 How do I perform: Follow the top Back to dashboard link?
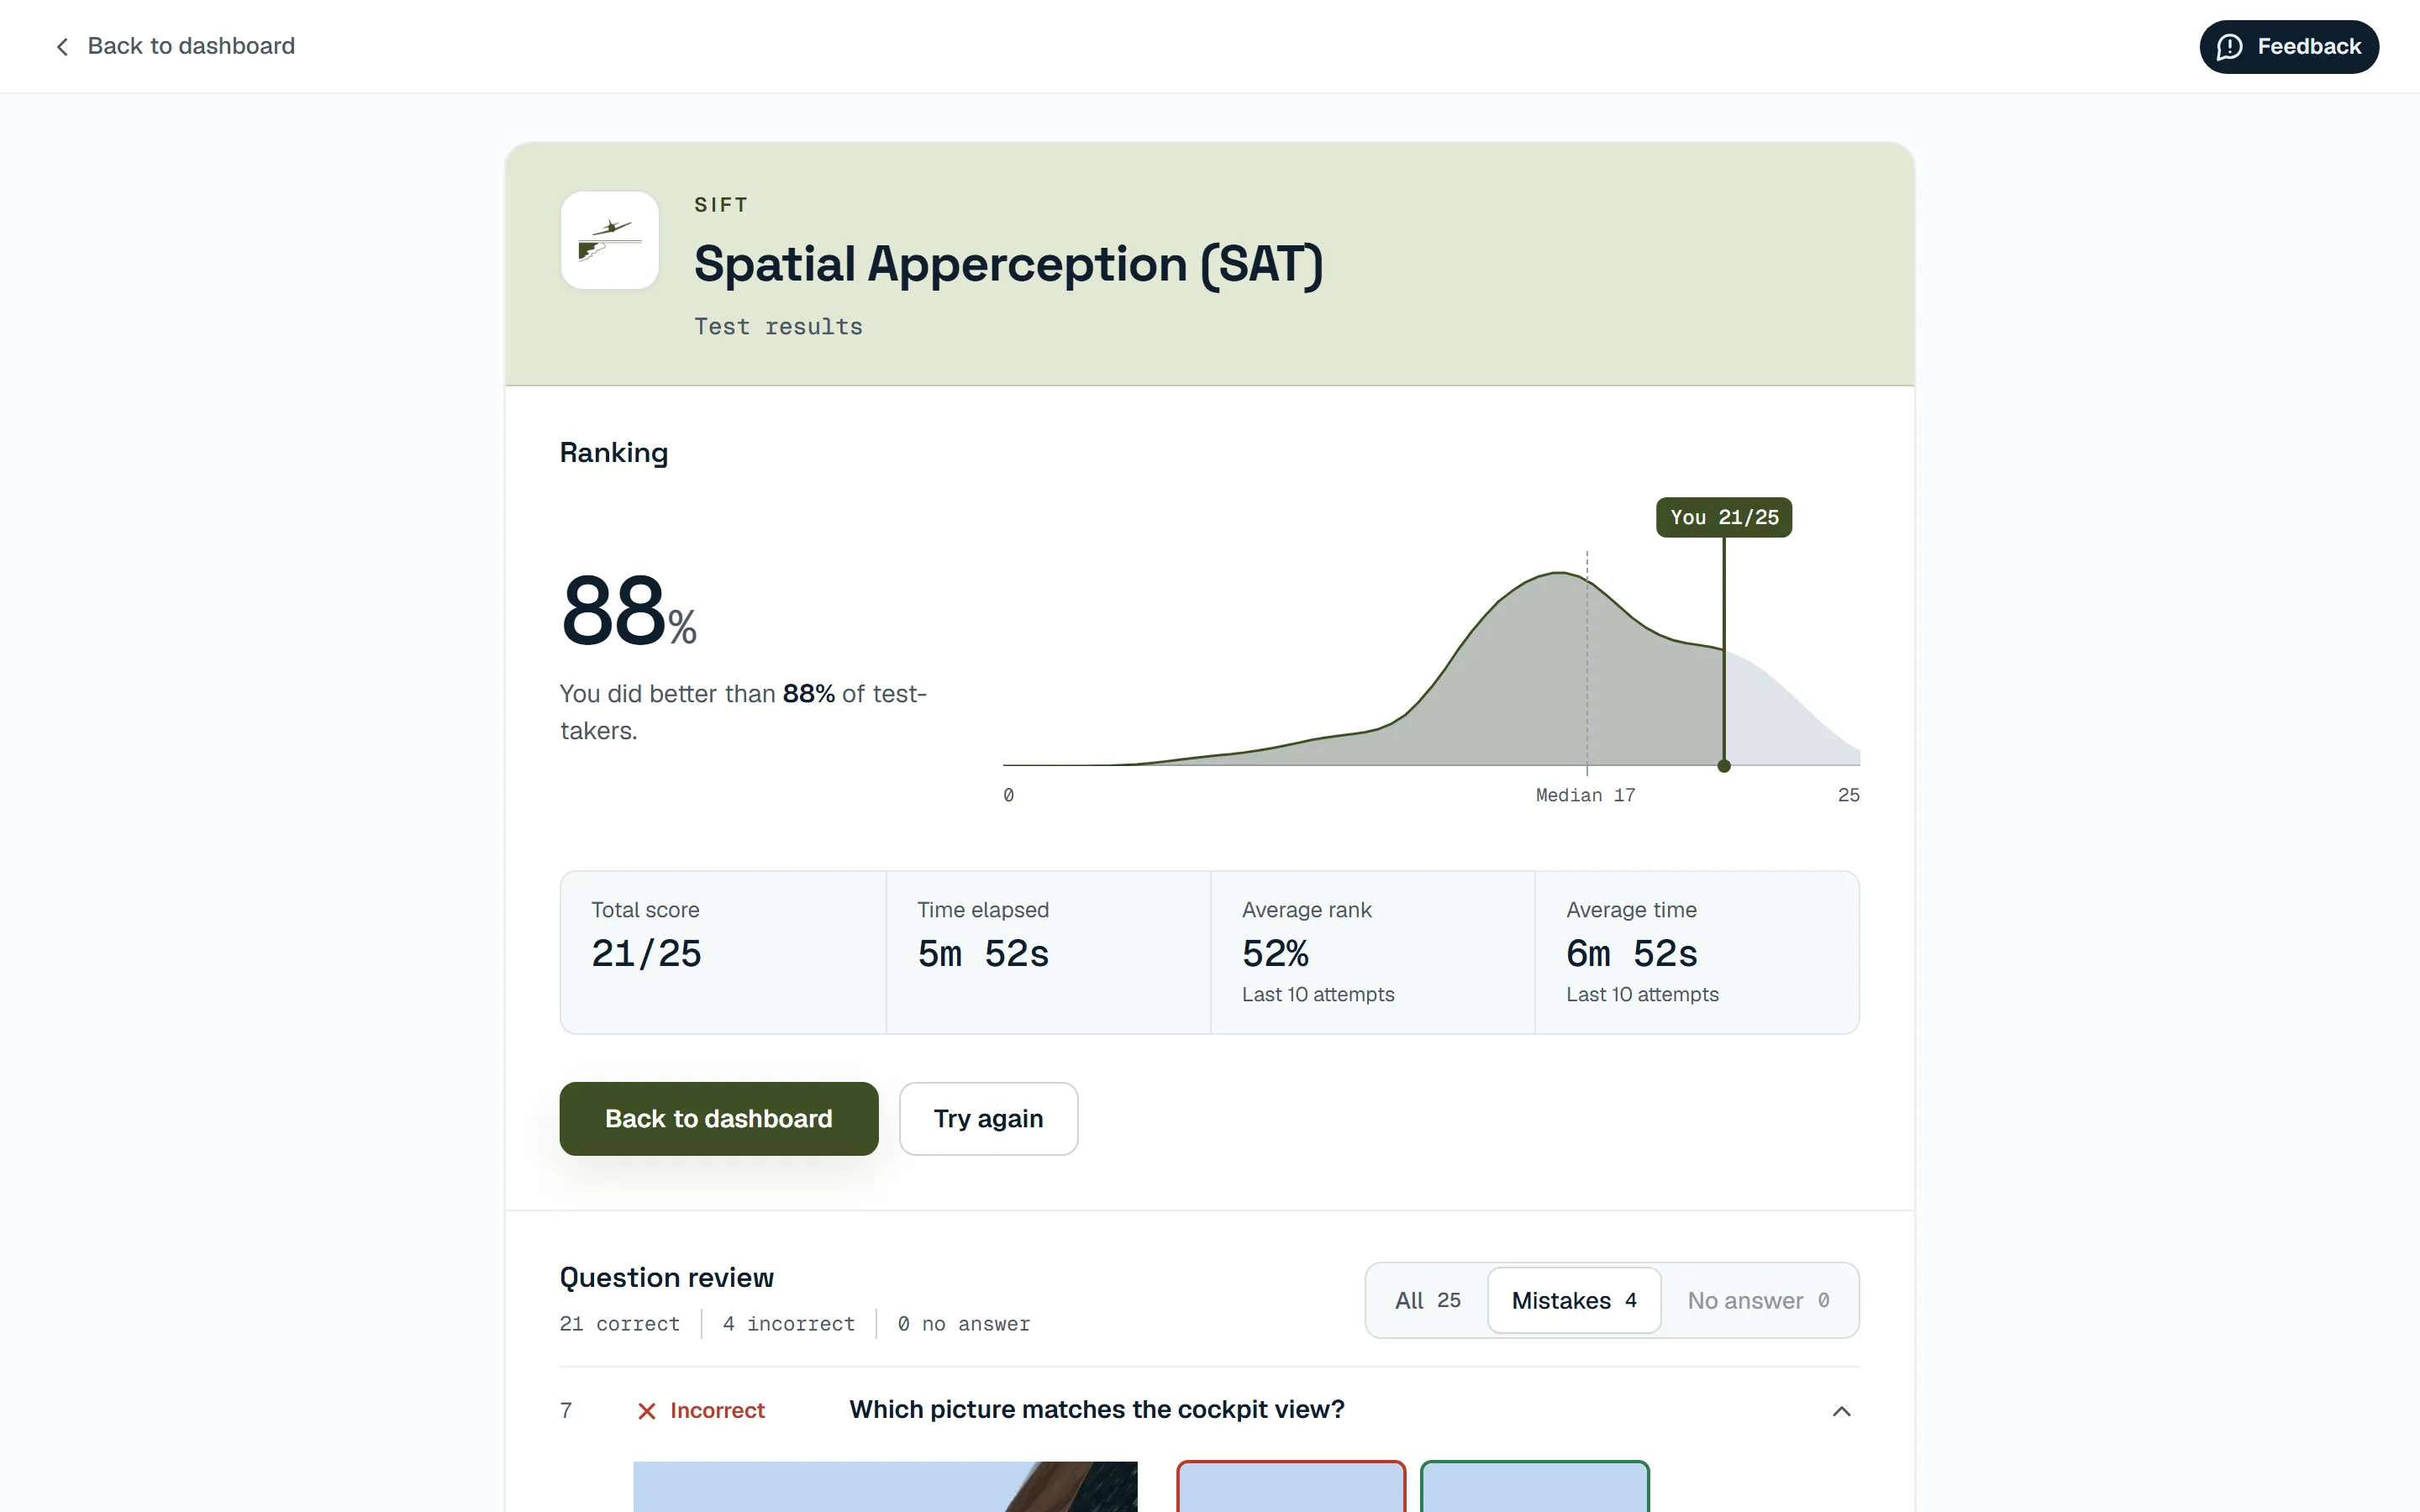[174, 47]
